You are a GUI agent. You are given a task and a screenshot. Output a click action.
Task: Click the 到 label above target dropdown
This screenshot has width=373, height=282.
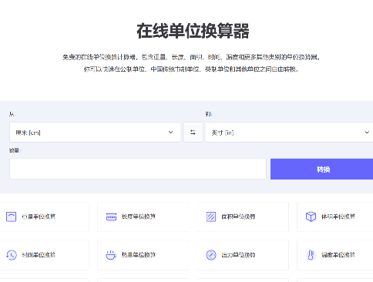click(x=209, y=114)
